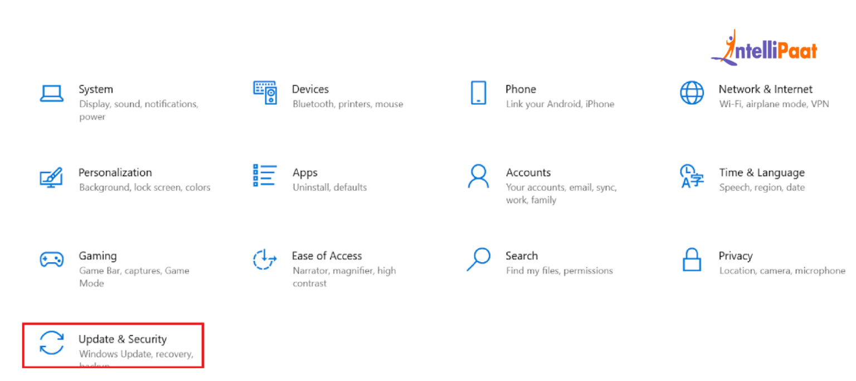Viewport: 856px width, 381px height.
Task: Click the Apps list icon
Action: point(265,175)
